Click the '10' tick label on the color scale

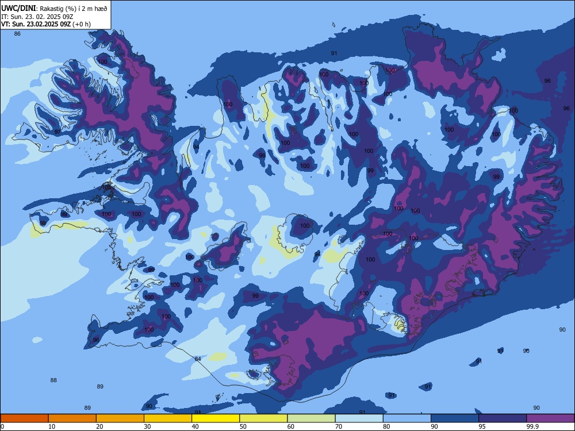click(52, 426)
